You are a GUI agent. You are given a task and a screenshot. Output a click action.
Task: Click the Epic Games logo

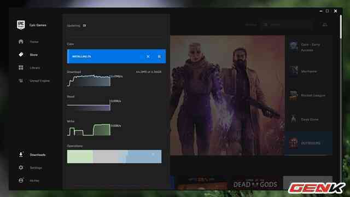(21, 25)
